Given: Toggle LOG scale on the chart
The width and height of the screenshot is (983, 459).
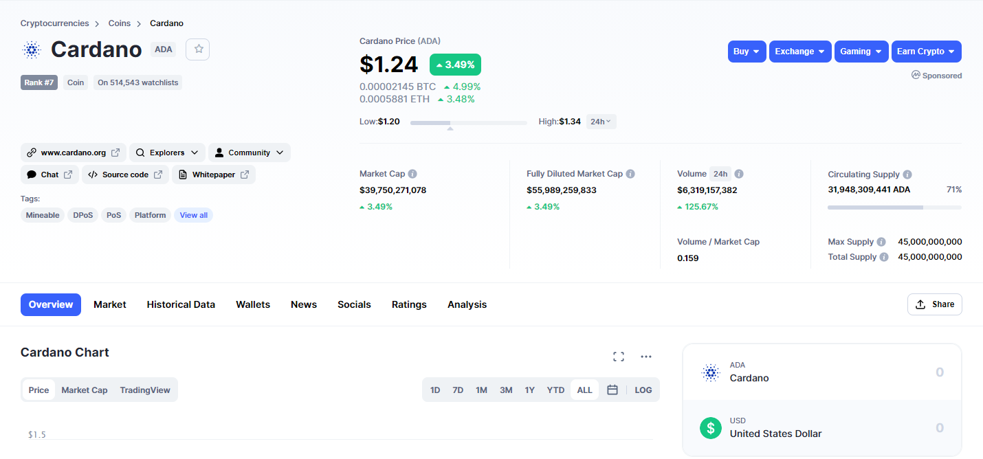Looking at the screenshot, I should click(643, 390).
